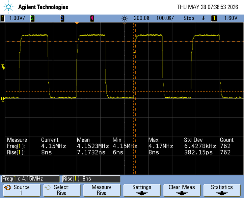Select the channel 3 indicator badge

[62, 18]
